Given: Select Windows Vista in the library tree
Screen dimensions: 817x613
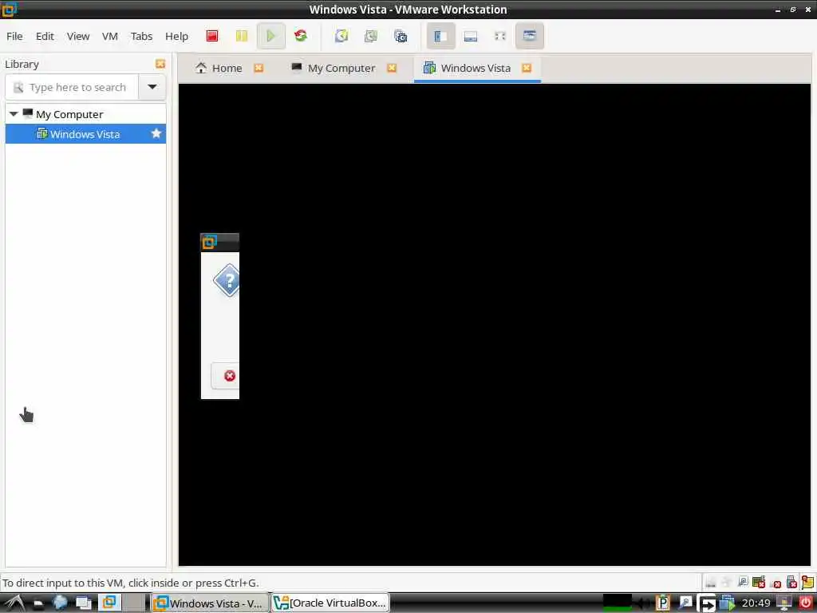Looking at the screenshot, I should tap(85, 134).
